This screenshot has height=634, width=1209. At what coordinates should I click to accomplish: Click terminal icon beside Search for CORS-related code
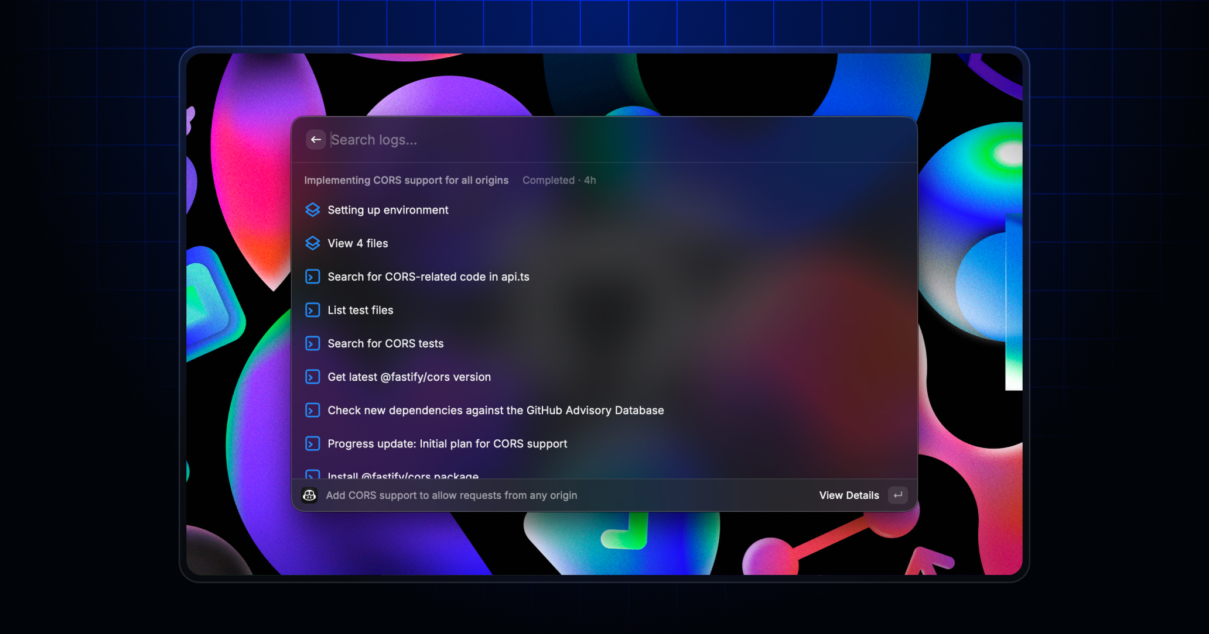click(313, 277)
